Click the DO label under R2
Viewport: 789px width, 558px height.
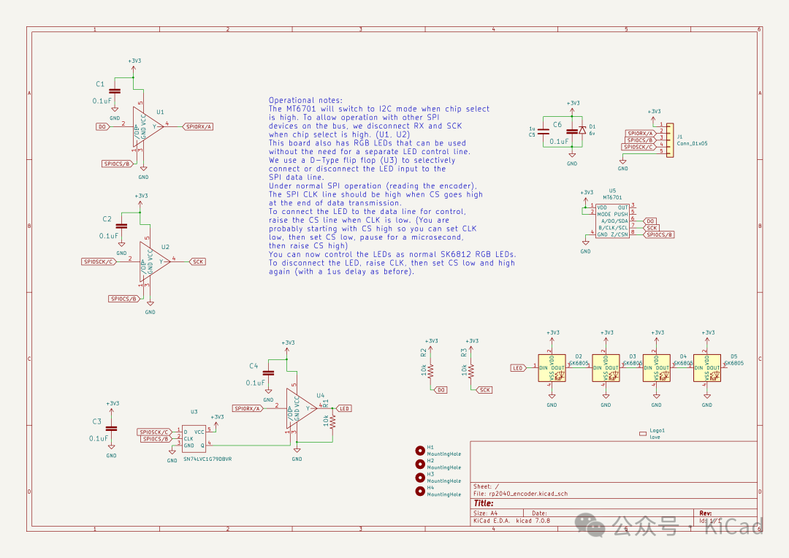coord(441,390)
